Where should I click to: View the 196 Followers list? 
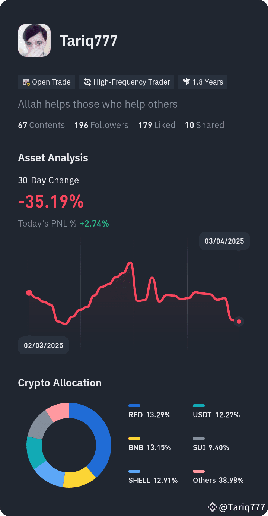click(101, 125)
